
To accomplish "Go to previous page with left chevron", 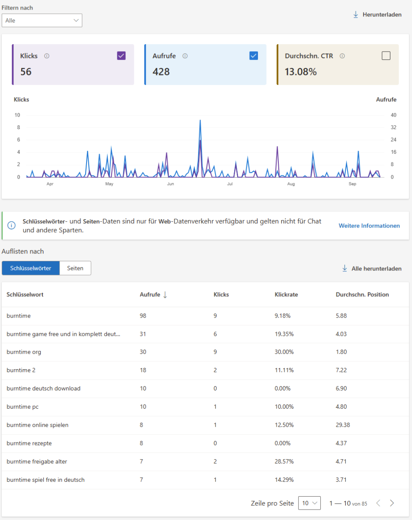I will point(378,503).
